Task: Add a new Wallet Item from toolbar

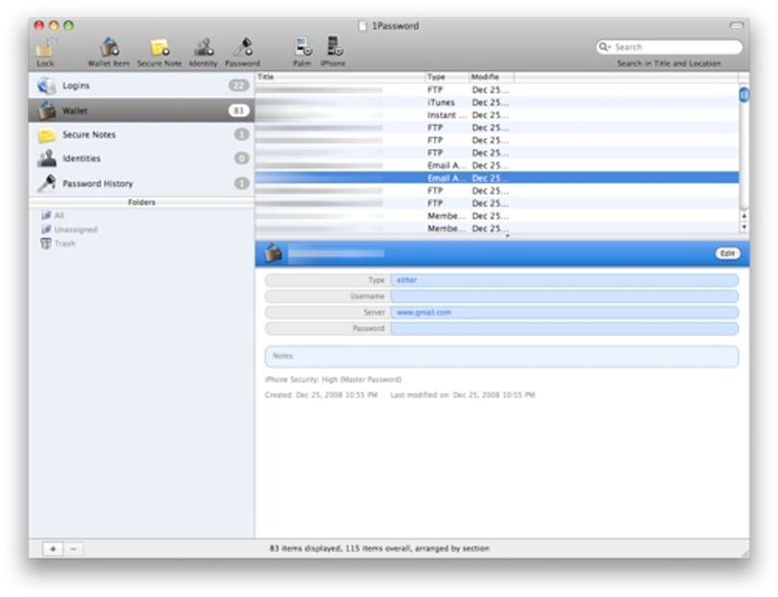Action: click(x=109, y=48)
